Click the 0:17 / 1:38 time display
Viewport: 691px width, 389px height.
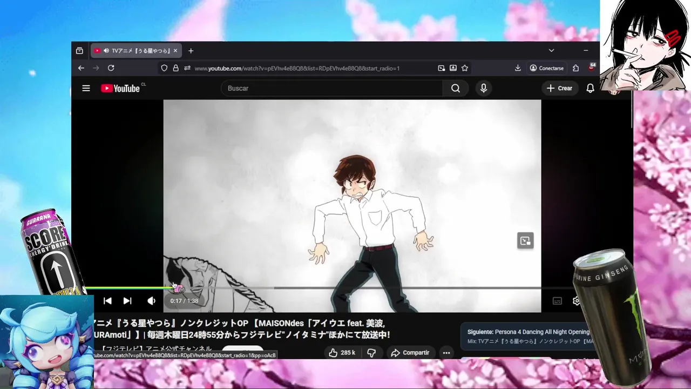point(184,301)
